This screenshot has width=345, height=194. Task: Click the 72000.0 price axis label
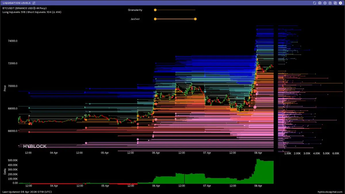coord(13,64)
